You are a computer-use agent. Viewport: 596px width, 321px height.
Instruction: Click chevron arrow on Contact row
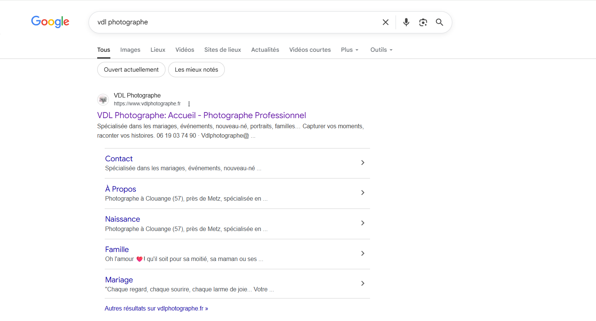[363, 162]
